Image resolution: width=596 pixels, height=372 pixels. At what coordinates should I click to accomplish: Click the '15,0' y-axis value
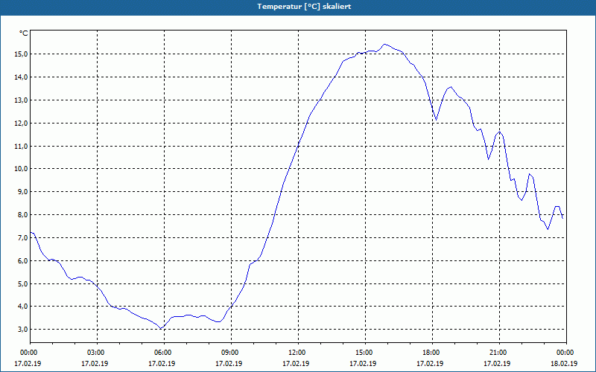click(x=22, y=54)
